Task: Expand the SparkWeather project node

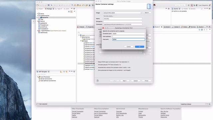Action: tap(38, 31)
